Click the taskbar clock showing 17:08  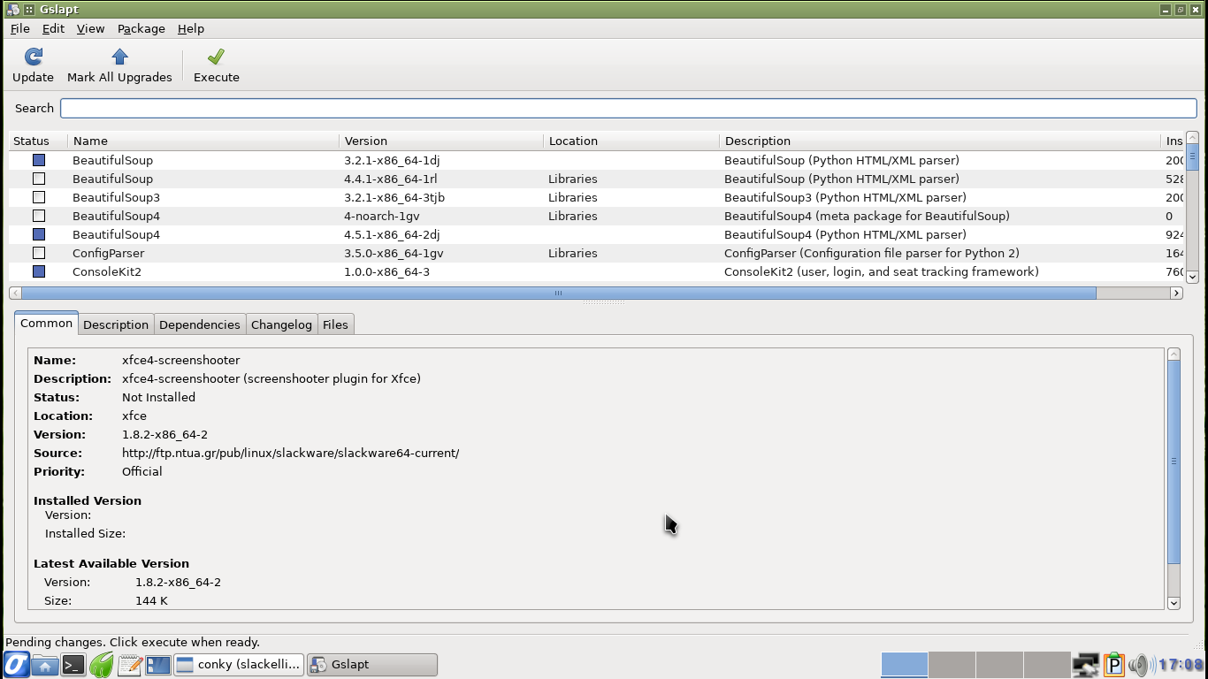point(1181,665)
